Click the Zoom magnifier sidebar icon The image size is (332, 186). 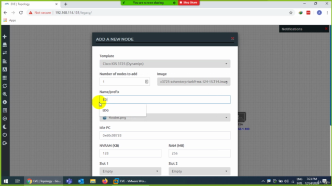click(5, 94)
